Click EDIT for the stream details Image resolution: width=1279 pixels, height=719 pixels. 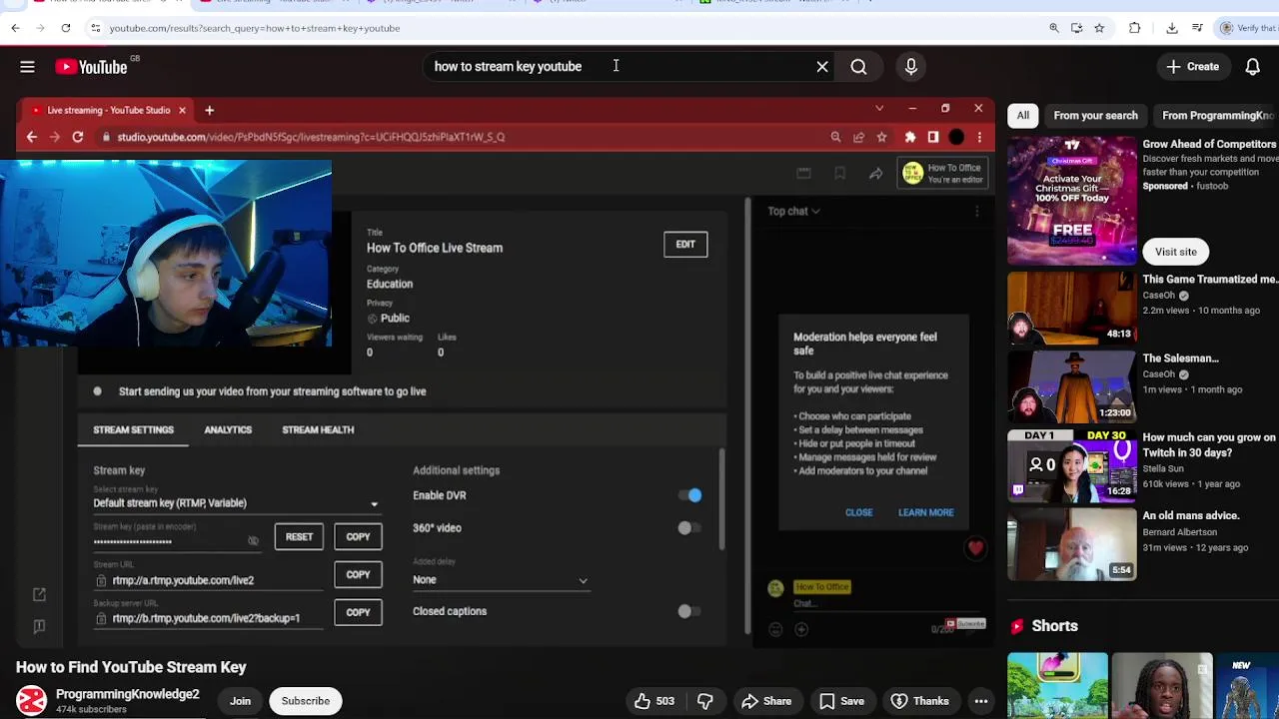[x=685, y=244]
